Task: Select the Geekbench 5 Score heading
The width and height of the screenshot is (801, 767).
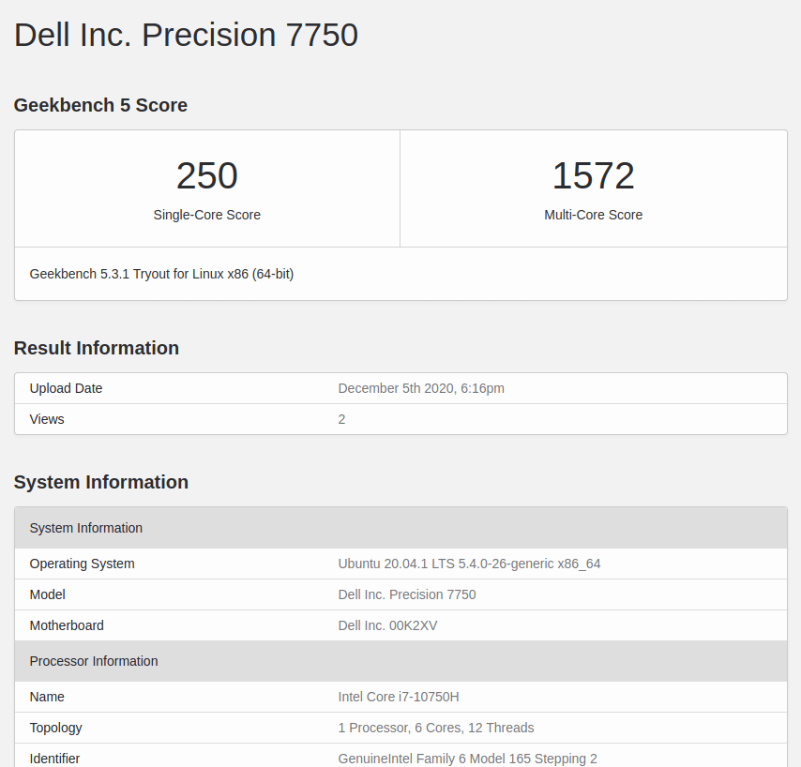Action: (x=100, y=105)
